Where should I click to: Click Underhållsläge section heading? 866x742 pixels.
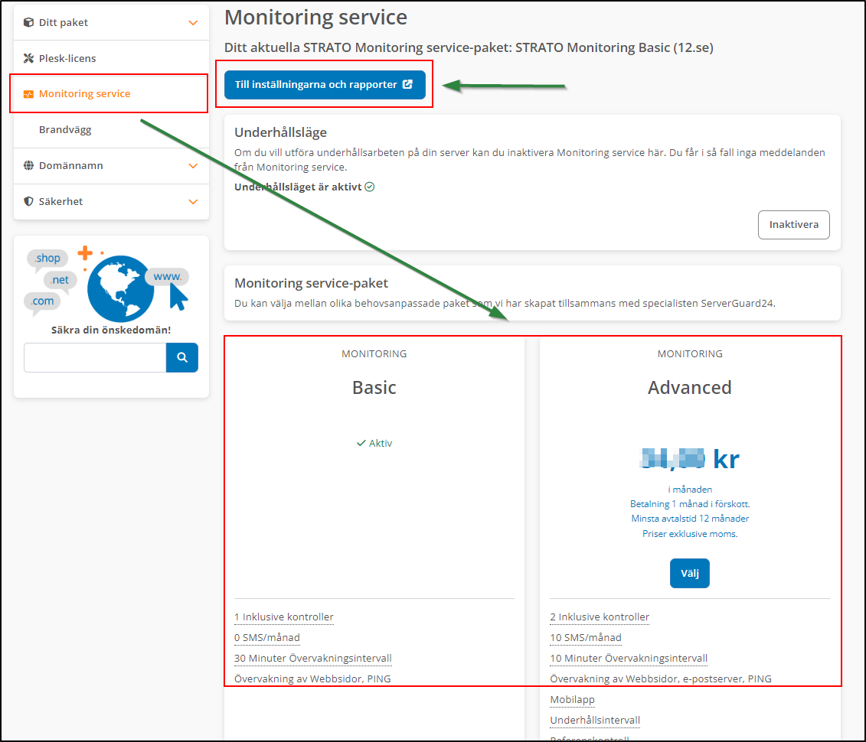coord(280,132)
